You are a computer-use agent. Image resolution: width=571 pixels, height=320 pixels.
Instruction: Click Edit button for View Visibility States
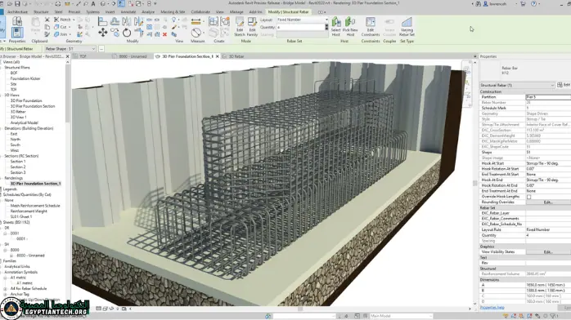tap(548, 251)
